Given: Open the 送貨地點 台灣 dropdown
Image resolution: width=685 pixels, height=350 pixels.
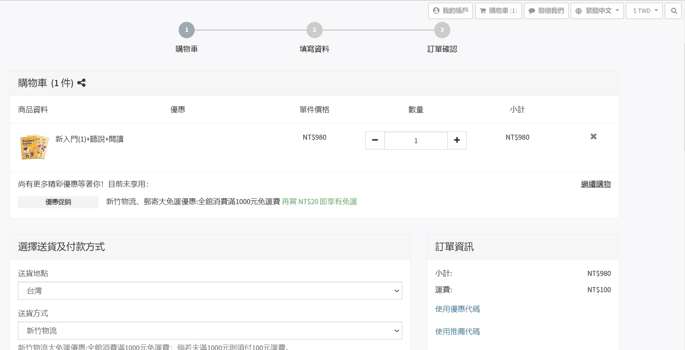Looking at the screenshot, I should [210, 291].
